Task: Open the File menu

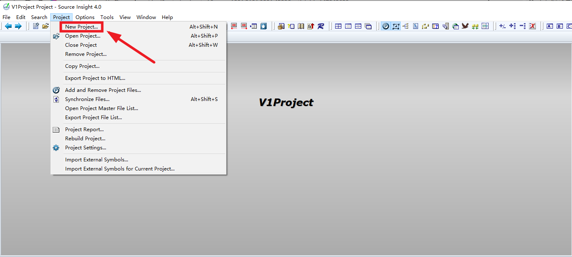Action: (x=7, y=17)
